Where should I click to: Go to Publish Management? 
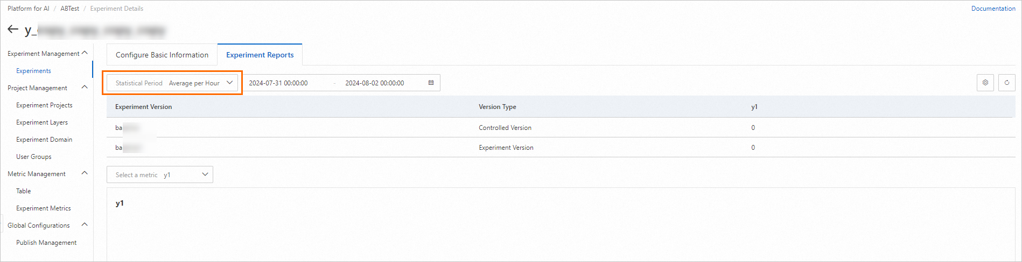pyautogui.click(x=46, y=243)
